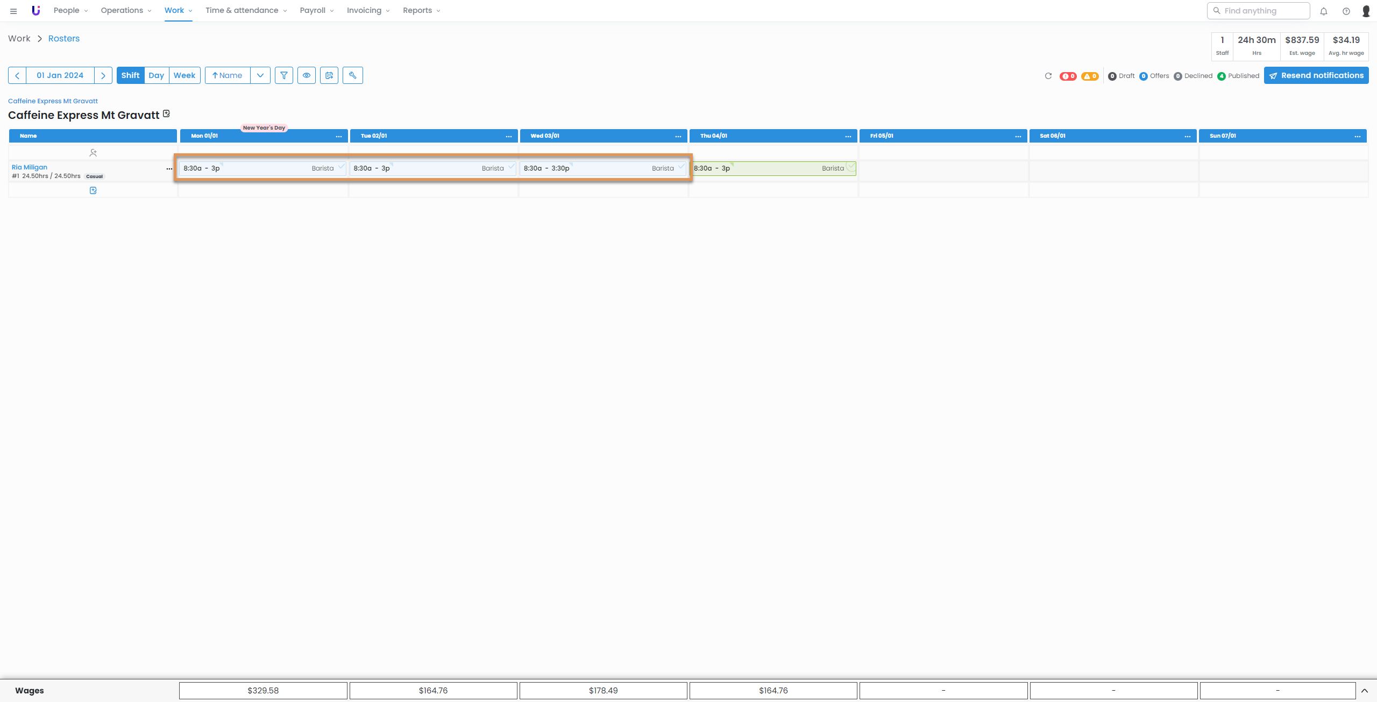Click the calendar copy roster icon

pos(329,75)
